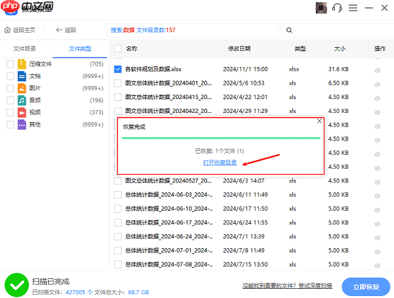This screenshot has width=394, height=298.
Task: Switch to 文件目录 tab
Action: 25,49
